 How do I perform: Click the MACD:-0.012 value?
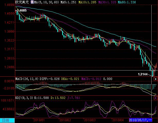(91, 79)
